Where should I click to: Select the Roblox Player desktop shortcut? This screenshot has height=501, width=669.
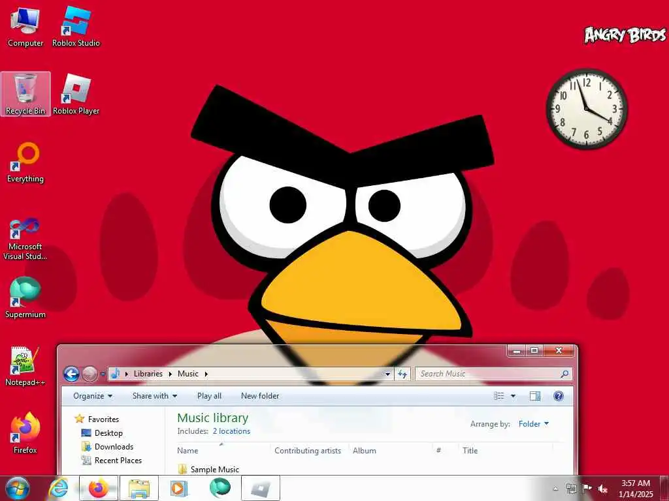click(x=76, y=94)
